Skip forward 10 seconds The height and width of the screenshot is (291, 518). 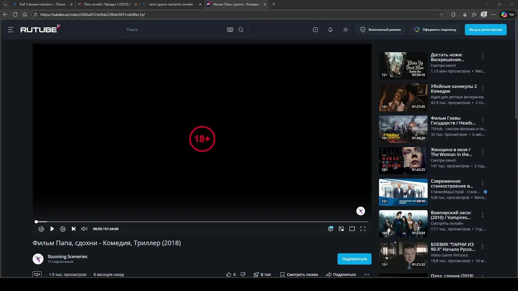click(63, 229)
